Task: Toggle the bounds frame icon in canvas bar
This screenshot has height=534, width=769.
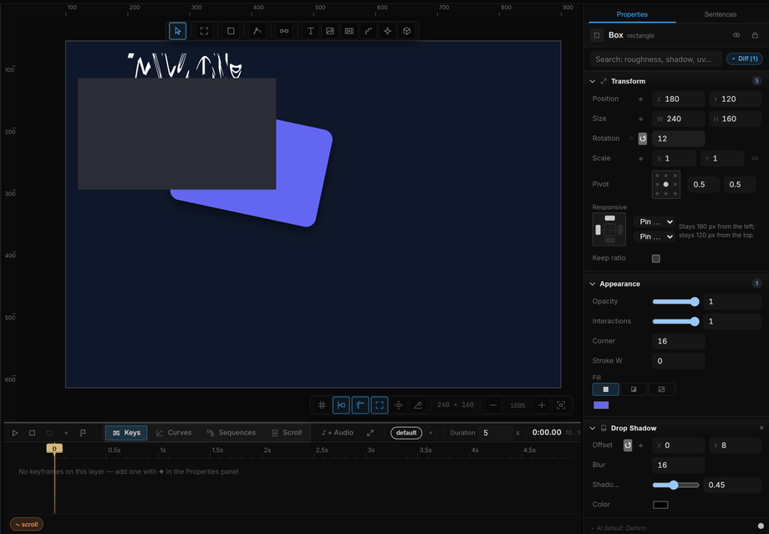Action: click(x=379, y=405)
